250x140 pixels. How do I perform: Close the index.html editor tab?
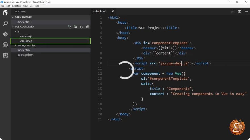pos(113,11)
